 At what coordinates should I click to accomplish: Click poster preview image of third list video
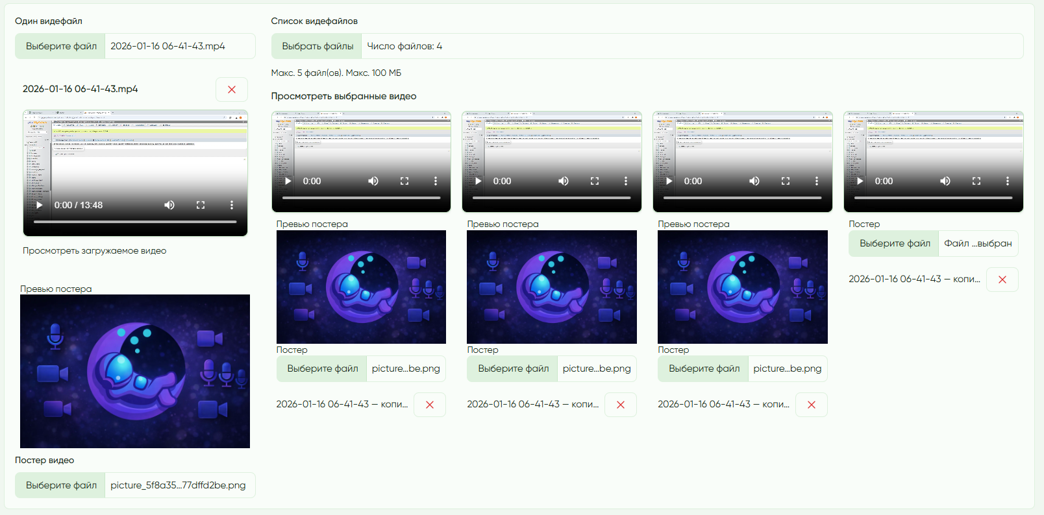pos(743,287)
